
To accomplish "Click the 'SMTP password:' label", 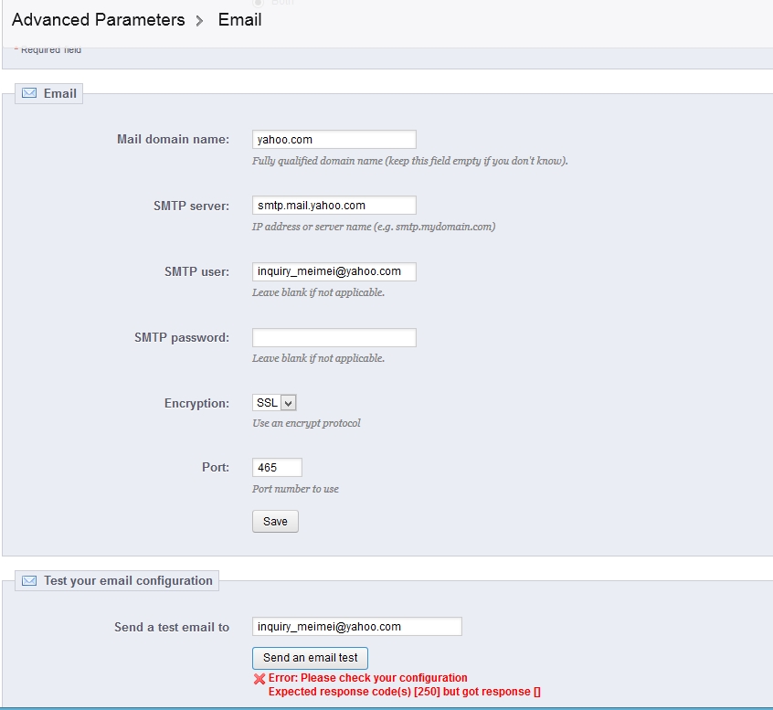I will pyautogui.click(x=182, y=338).
